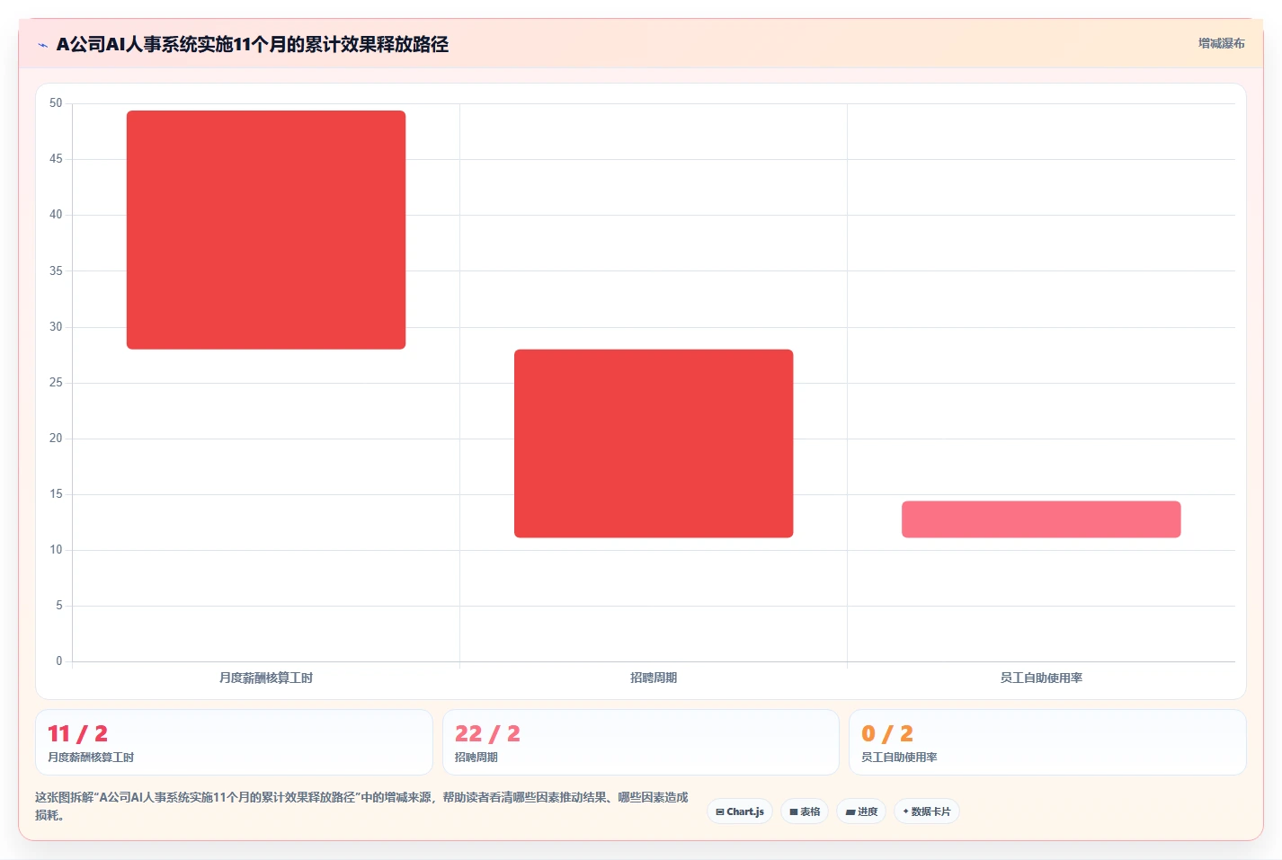The height and width of the screenshot is (860, 1282).
Task: Open the 11 / 2 月度薪酬核算工时 card
Action: coord(234,742)
